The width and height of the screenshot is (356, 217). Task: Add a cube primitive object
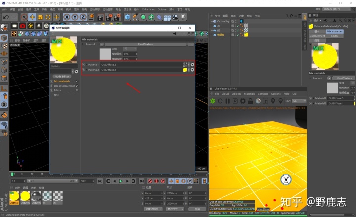(x=127, y=17)
